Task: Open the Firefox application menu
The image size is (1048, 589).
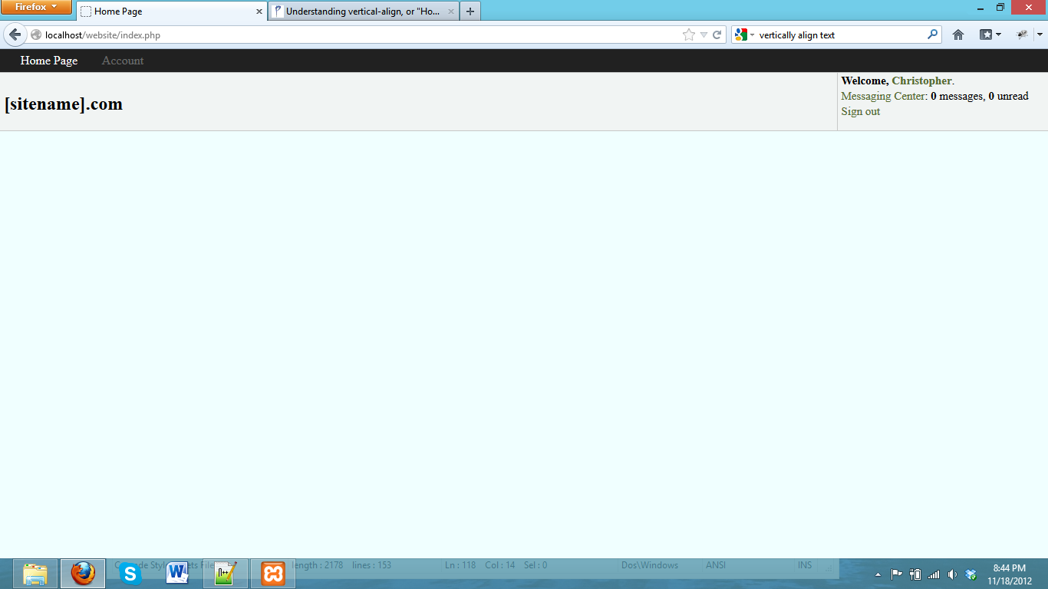Action: click(x=36, y=7)
